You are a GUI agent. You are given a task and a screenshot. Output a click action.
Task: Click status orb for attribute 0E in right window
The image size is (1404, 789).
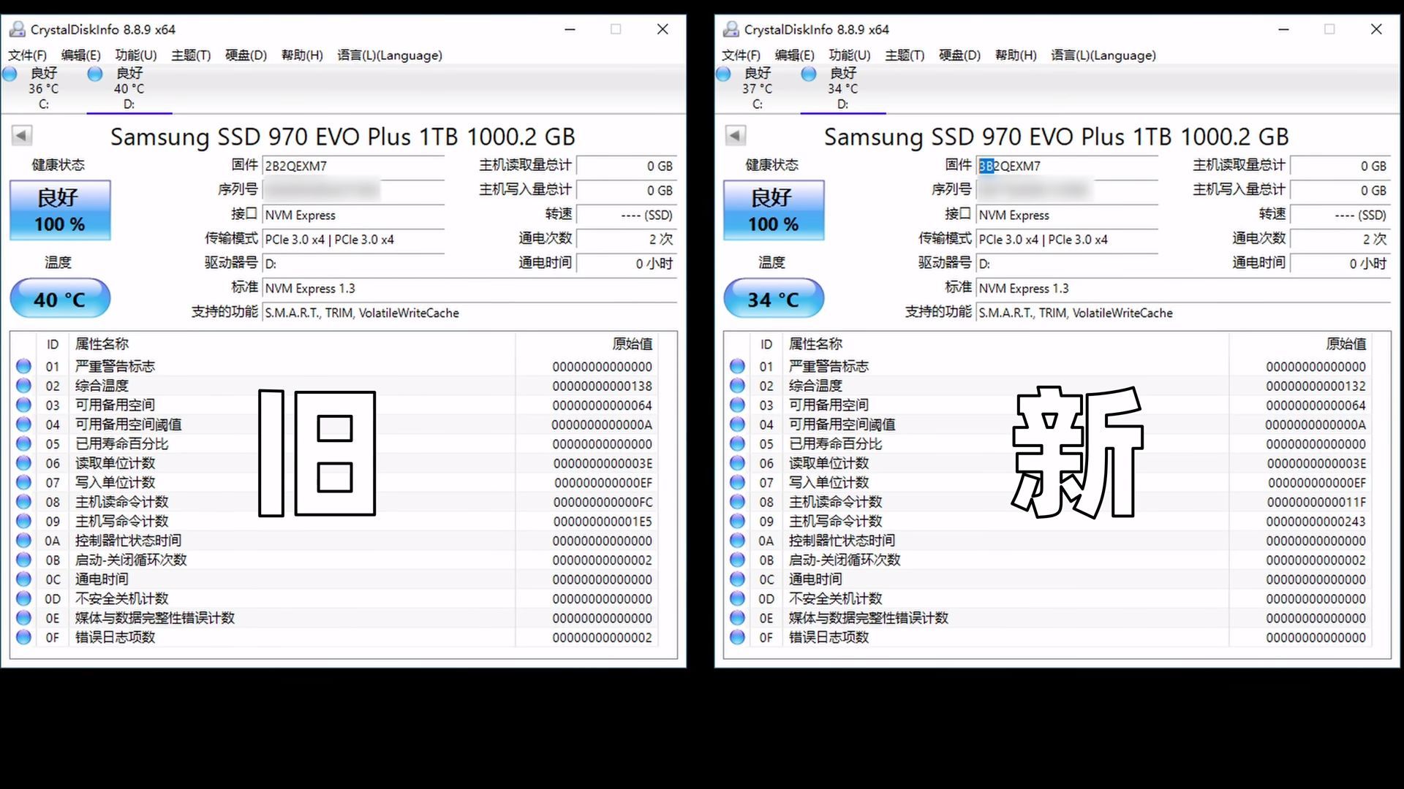(x=737, y=618)
